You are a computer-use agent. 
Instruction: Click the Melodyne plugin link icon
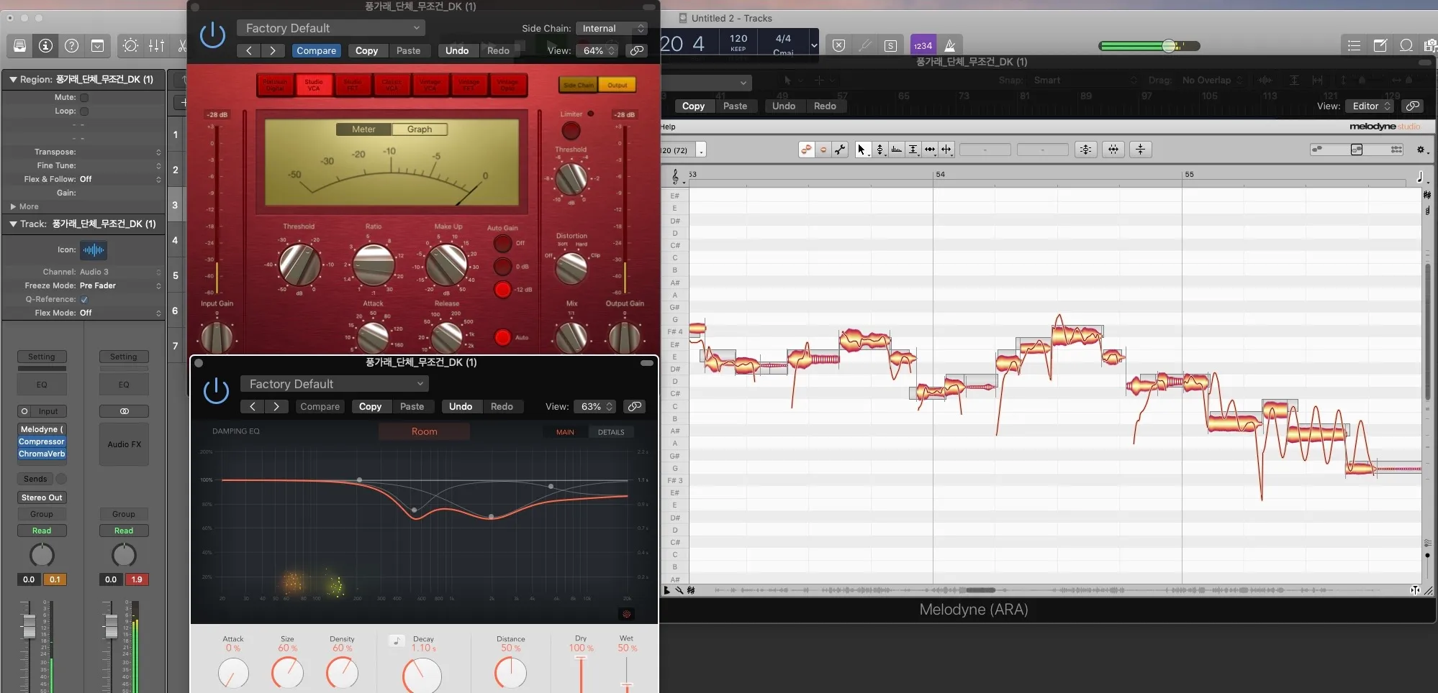coord(1413,106)
